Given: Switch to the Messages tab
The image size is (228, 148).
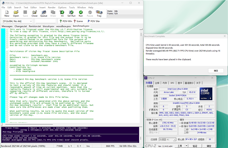Looking at the screenshot, I should 7,26.
